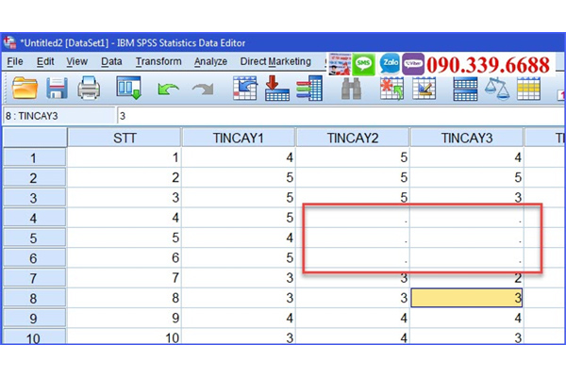Image resolution: width=566 pixels, height=377 pixels.
Task: Click the Insert cases icon
Action: pos(391,88)
